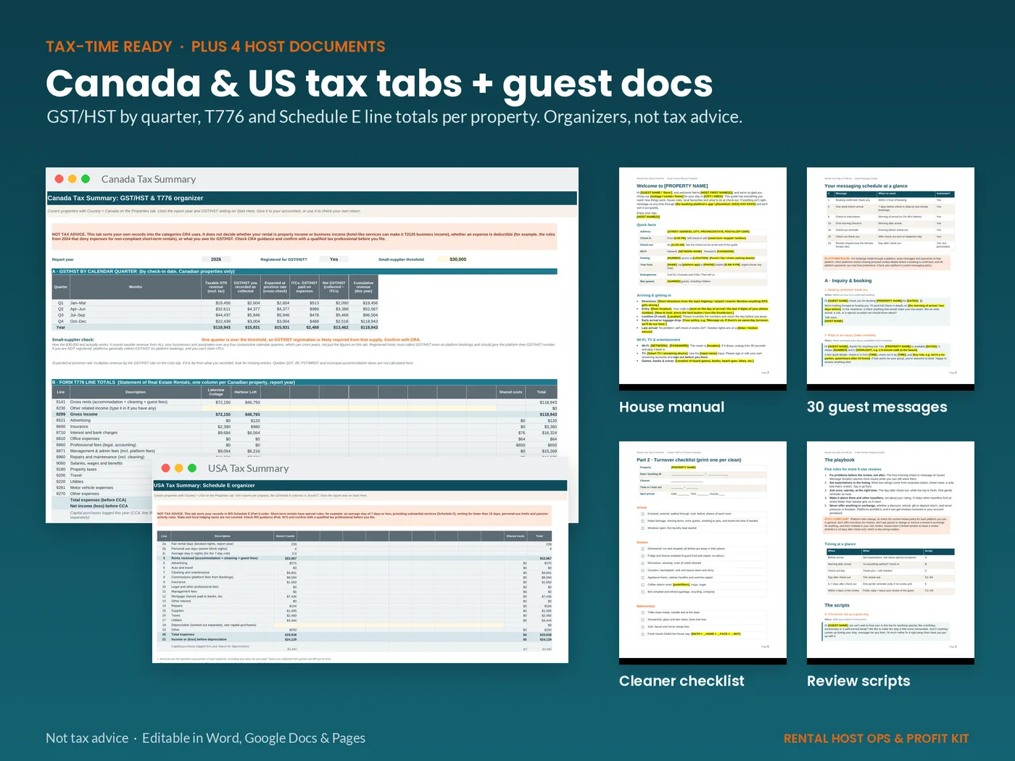Image resolution: width=1015 pixels, height=761 pixels.
Task: Click yellow minimize dot on Canada Tax Summary window
Action: coord(72,179)
